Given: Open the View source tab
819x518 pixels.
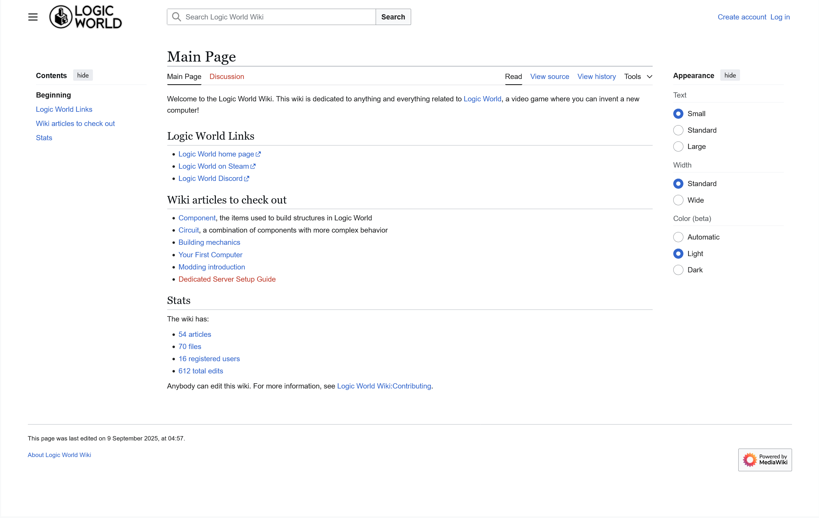Looking at the screenshot, I should coord(550,77).
